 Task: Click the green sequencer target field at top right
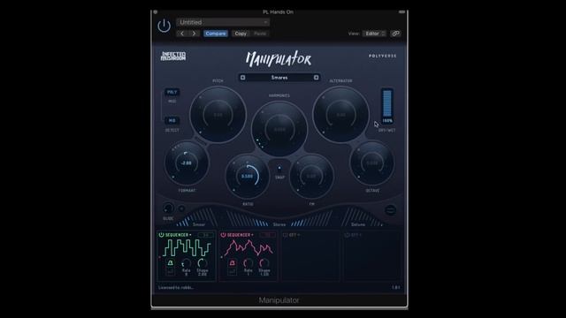(206, 235)
